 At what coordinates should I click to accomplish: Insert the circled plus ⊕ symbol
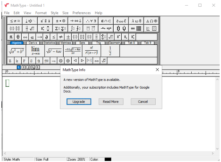(68, 61)
